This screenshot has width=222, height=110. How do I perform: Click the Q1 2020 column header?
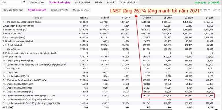point(147,18)
